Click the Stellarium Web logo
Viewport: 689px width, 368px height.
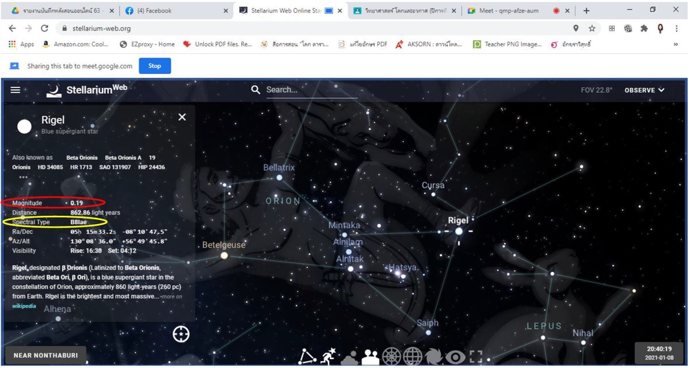point(87,90)
